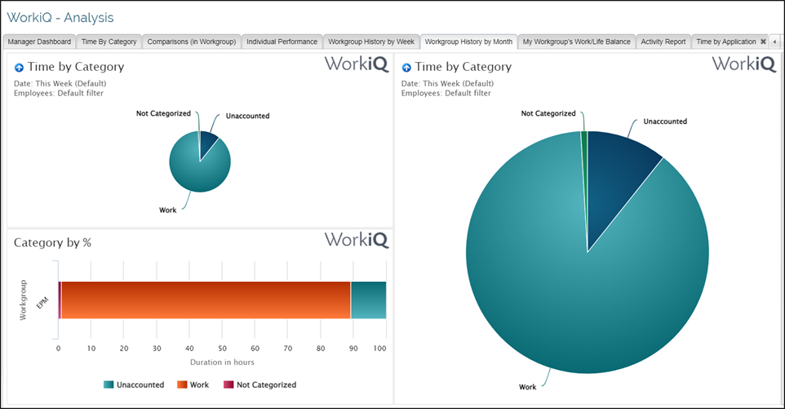Switch to the Individual Performance tab

tap(282, 42)
